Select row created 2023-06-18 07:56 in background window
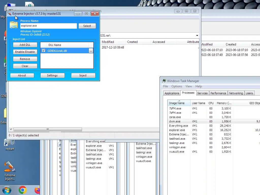Image resolution: width=260 pixels, height=195 pixels. click(x=231, y=55)
